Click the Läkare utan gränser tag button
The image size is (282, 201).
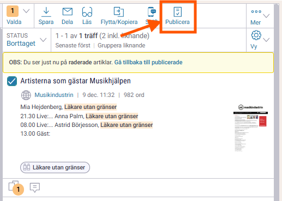point(55,167)
